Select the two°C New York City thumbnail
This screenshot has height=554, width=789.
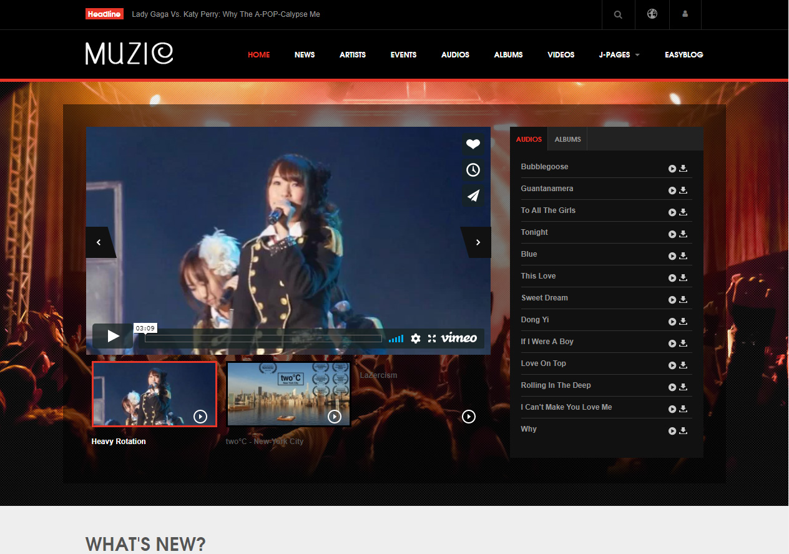click(288, 394)
